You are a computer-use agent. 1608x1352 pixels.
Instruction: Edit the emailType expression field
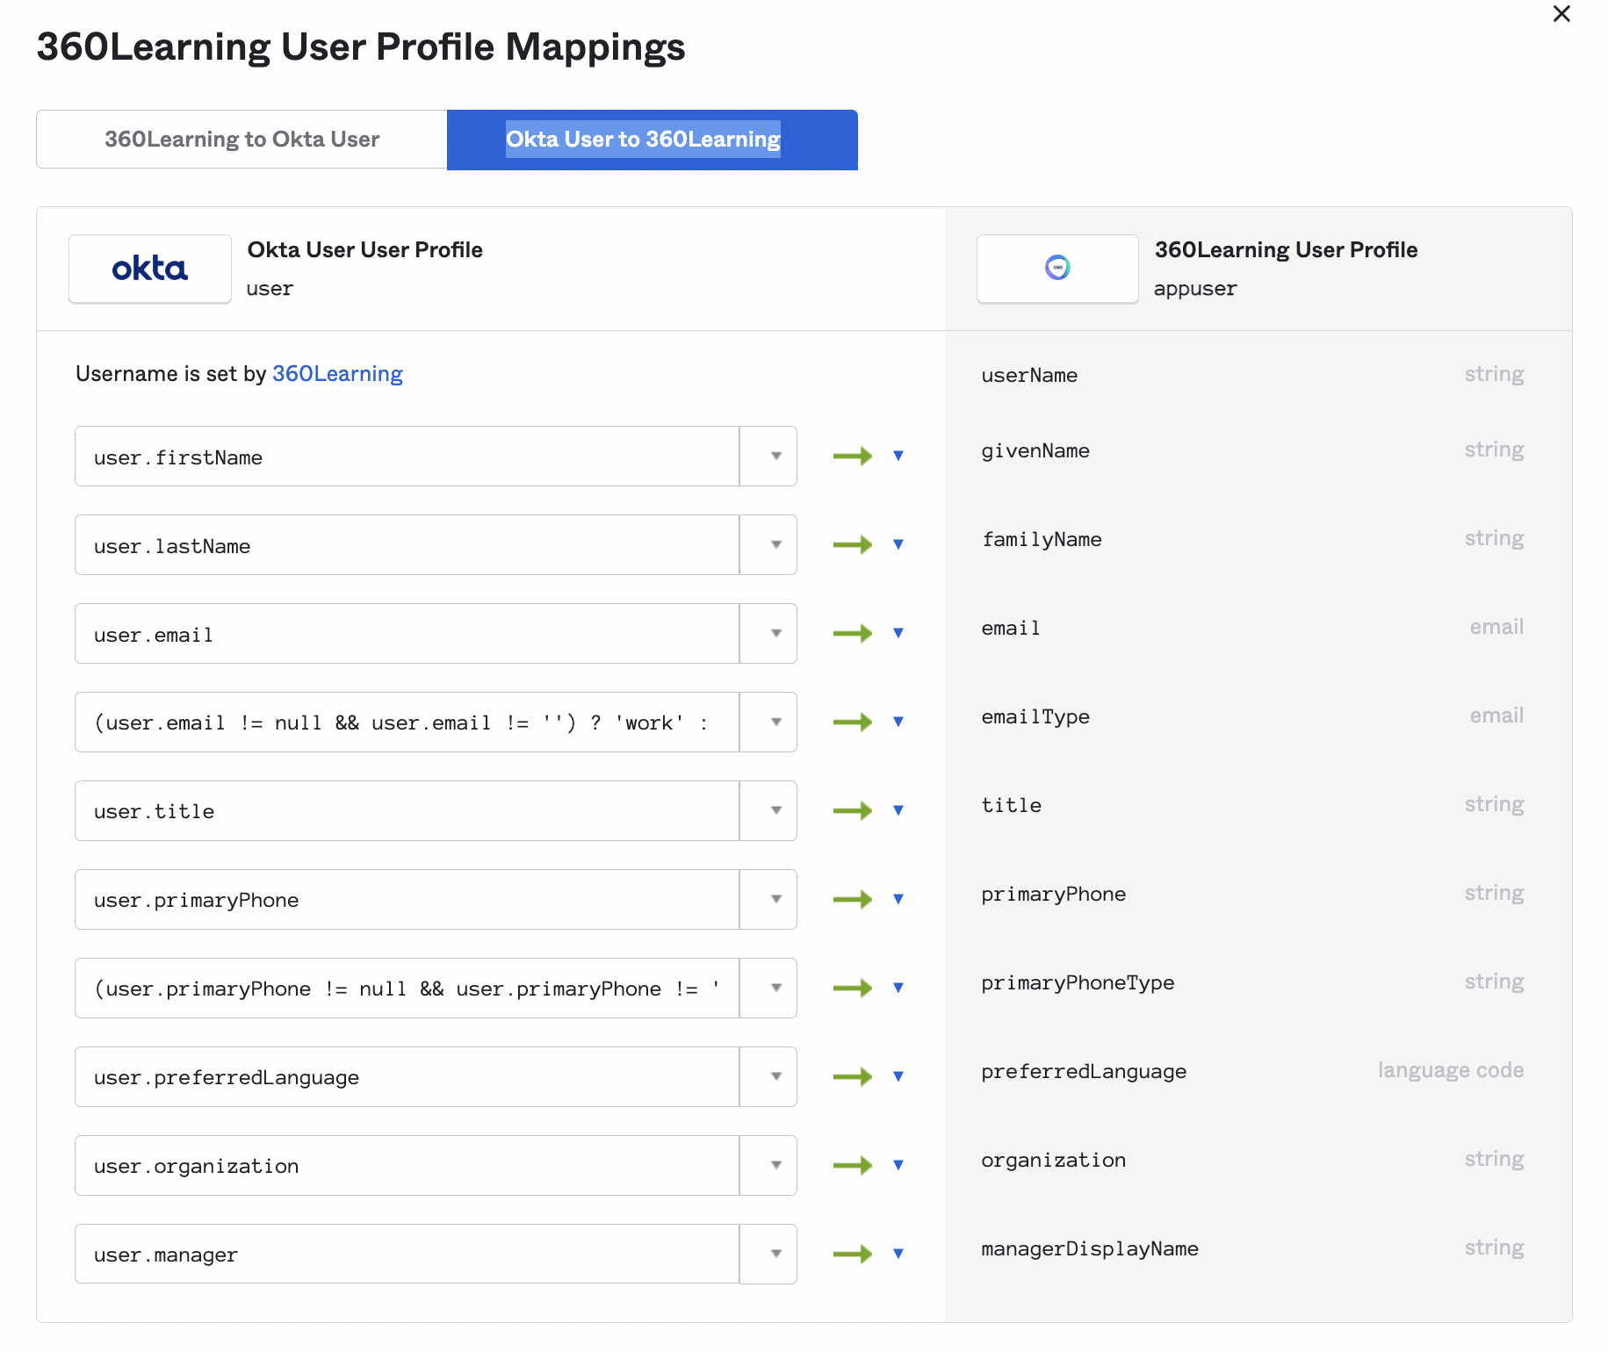click(x=407, y=723)
